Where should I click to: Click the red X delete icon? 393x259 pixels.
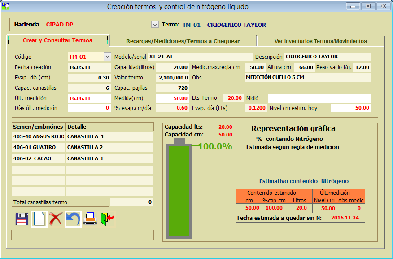56,219
